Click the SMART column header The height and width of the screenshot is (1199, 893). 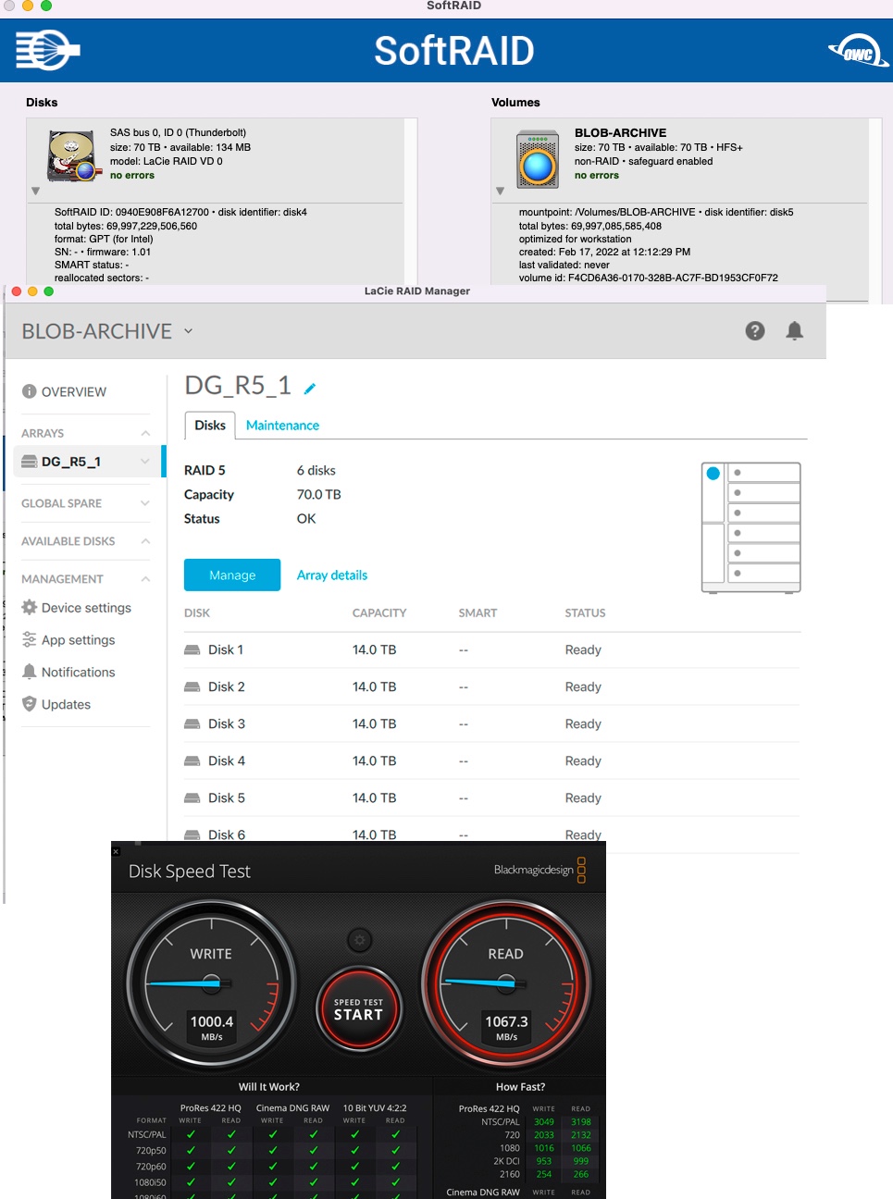pyautogui.click(x=478, y=613)
